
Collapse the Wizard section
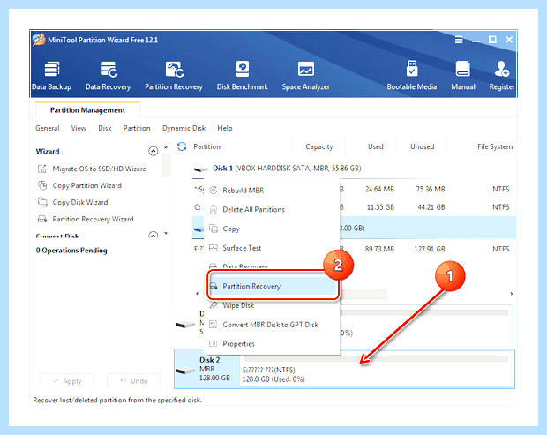(154, 151)
